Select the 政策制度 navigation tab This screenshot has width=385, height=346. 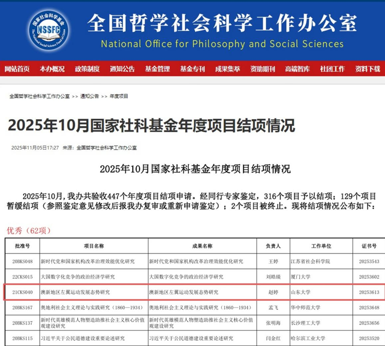[x=87, y=69]
